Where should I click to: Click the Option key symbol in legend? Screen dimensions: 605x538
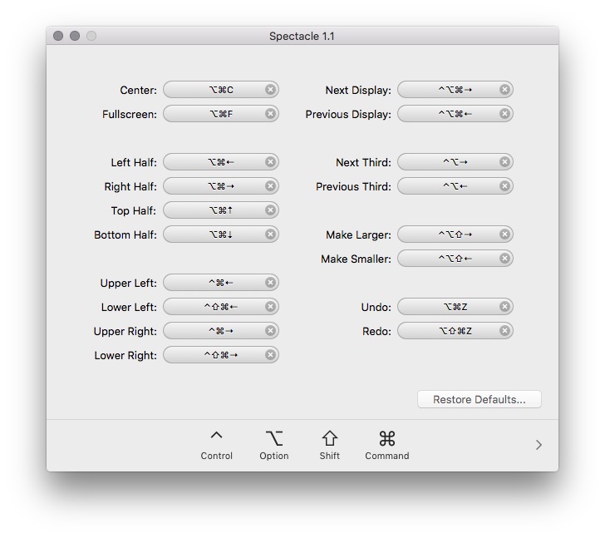pyautogui.click(x=273, y=437)
